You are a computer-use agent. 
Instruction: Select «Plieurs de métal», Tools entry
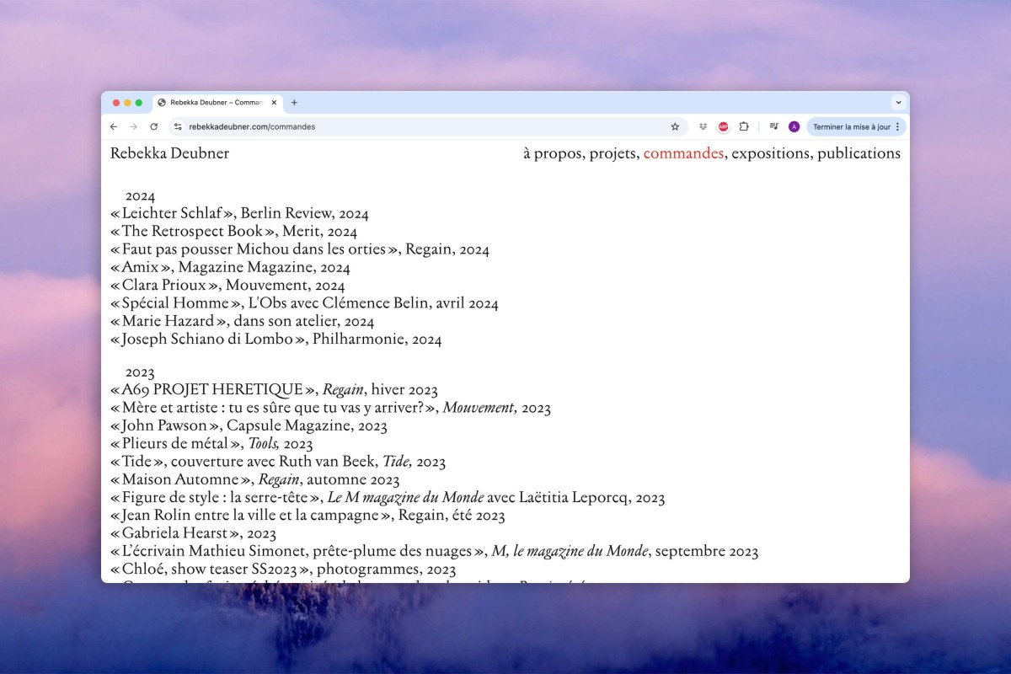211,444
